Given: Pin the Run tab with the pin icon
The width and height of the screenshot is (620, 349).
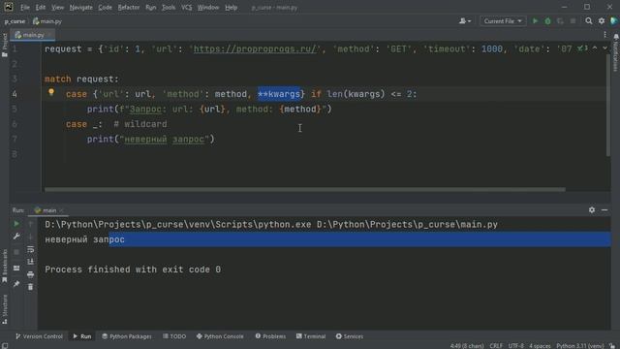Looking at the screenshot, I should [16, 284].
